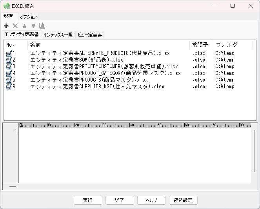
Task: Click the plus add file icon
Action: coord(6,26)
